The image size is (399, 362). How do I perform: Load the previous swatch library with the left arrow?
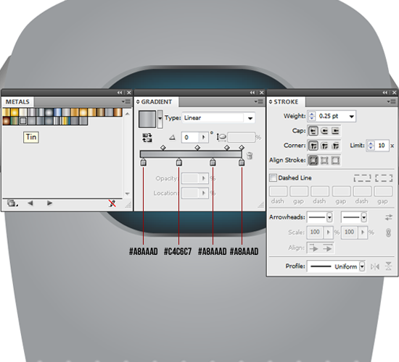pos(30,203)
